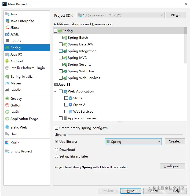Toggle Create empty spring-config.xml checkbox
Viewport: 190px width, 196px height.
pyautogui.click(x=57, y=128)
